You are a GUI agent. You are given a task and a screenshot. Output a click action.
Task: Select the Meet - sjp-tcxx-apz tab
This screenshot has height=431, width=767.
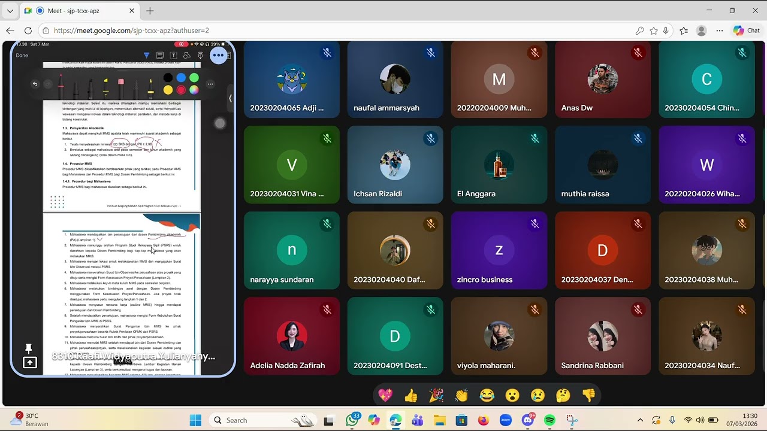(x=80, y=11)
